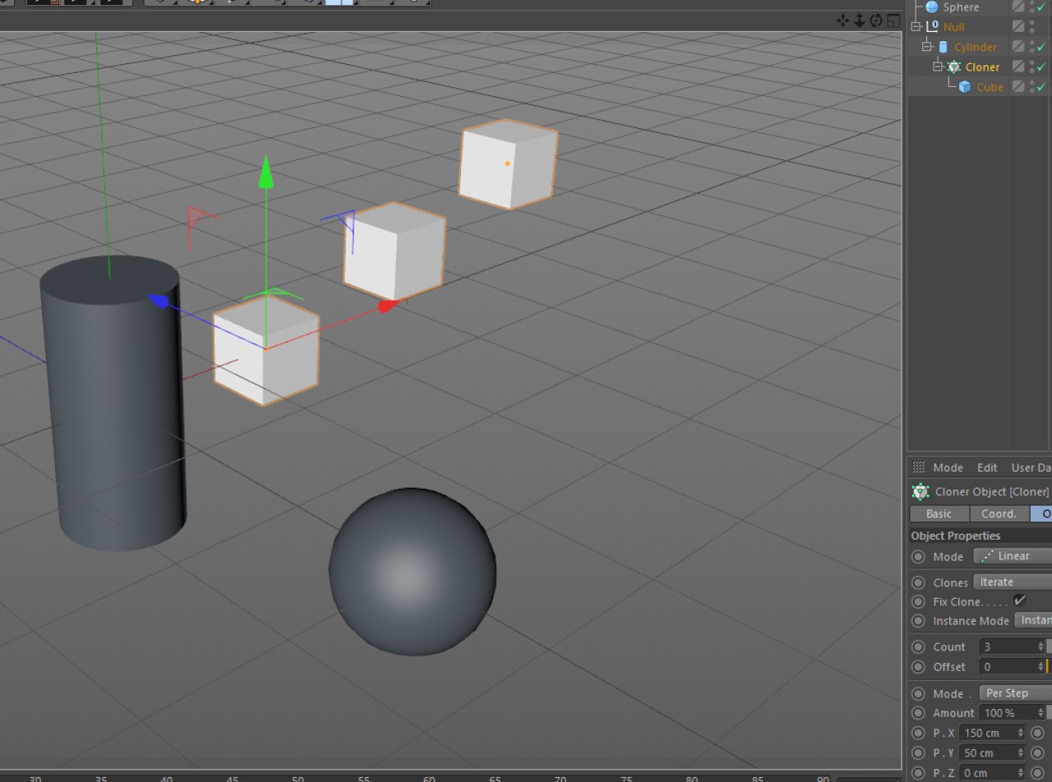Disable Sphere with green checkmark
The image size is (1052, 782).
click(x=1042, y=7)
